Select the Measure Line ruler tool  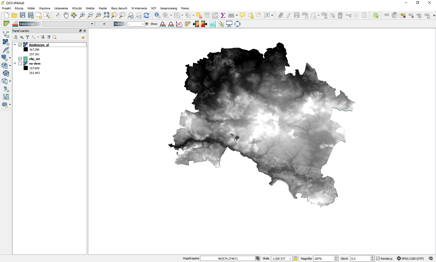231,15
